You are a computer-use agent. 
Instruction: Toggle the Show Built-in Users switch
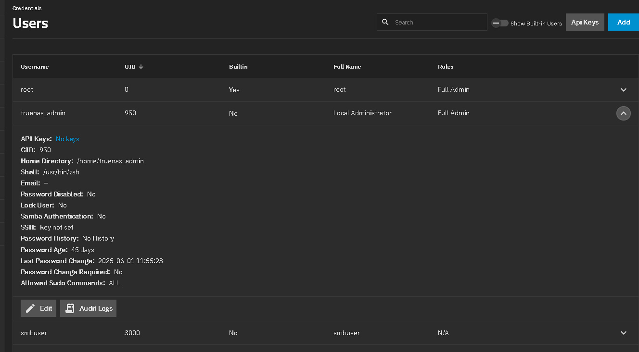click(x=500, y=23)
